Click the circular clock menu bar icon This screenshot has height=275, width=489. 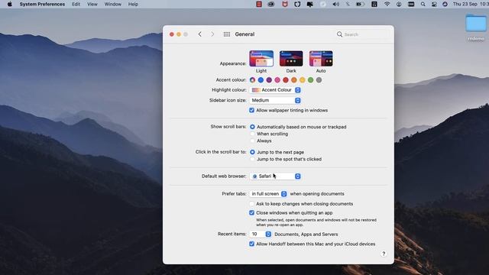399,4
